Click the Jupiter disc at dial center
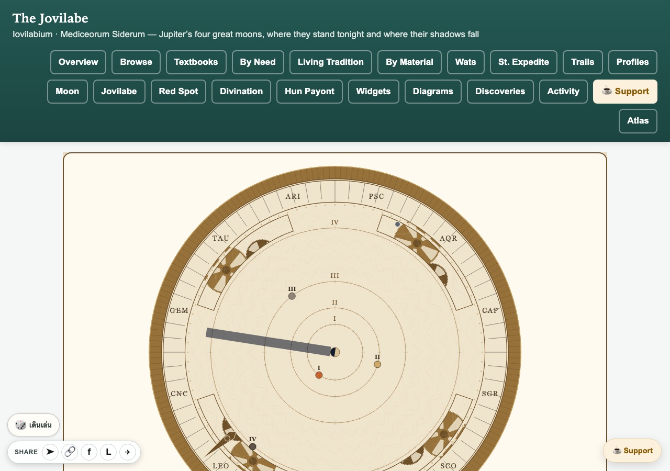Screen dimensions: 670x471 click(335, 352)
